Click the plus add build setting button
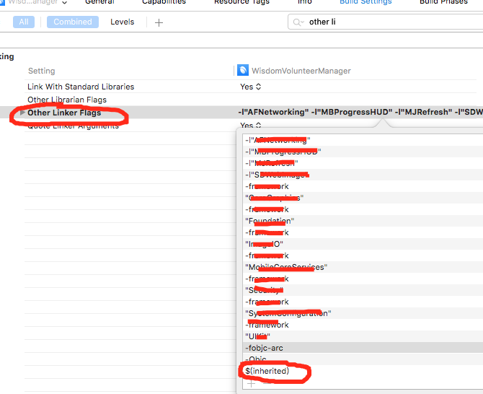 pos(159,22)
